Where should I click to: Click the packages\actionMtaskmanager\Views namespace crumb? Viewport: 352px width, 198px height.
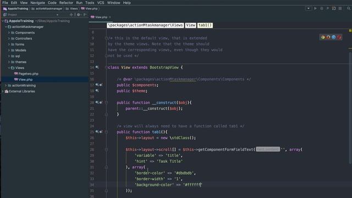pos(145,25)
